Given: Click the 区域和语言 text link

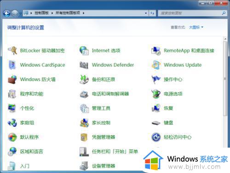Looking at the screenshot, I should [32, 152].
